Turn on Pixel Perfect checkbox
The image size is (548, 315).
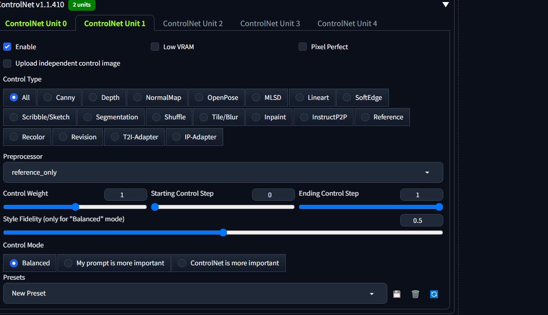[303, 47]
